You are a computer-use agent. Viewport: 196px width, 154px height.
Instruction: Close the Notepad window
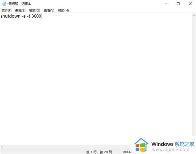click(x=190, y=4)
